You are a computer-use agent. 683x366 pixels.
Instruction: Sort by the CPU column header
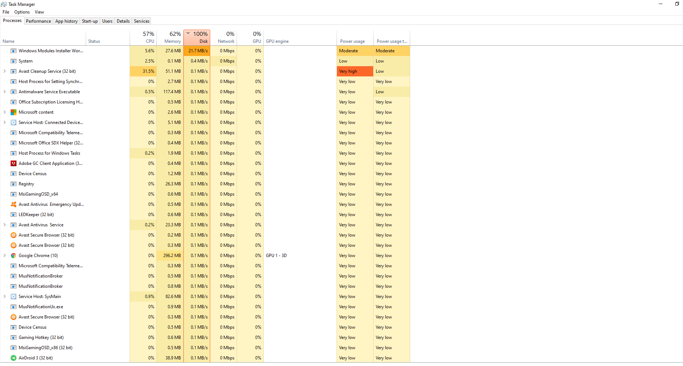tap(143, 38)
